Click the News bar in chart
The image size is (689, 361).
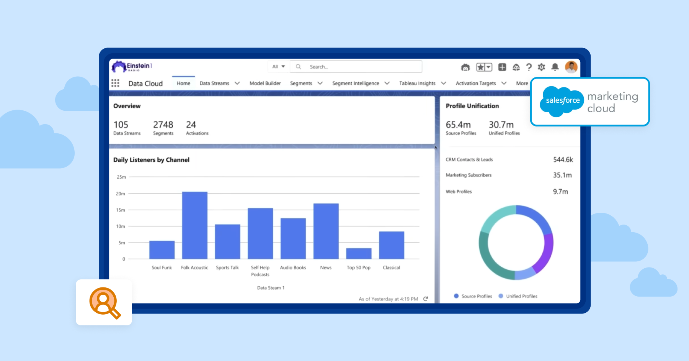[x=326, y=231]
